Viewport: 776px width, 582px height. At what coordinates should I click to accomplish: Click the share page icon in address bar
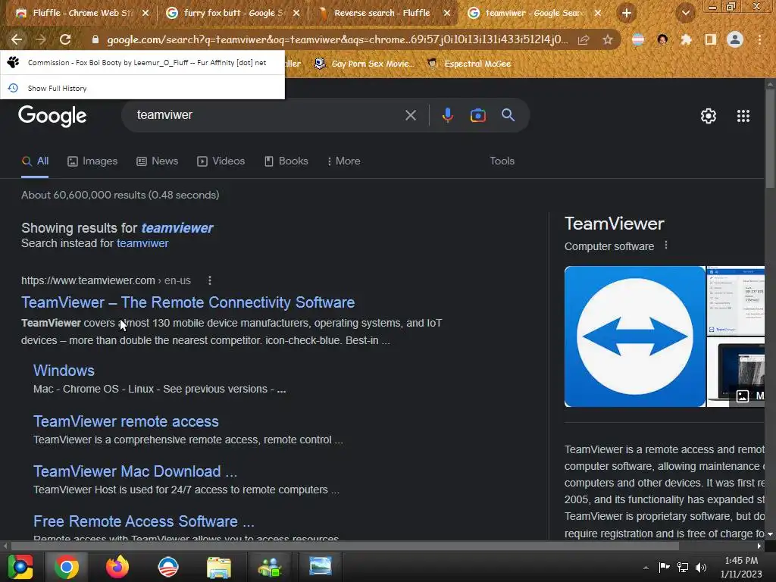(584, 39)
